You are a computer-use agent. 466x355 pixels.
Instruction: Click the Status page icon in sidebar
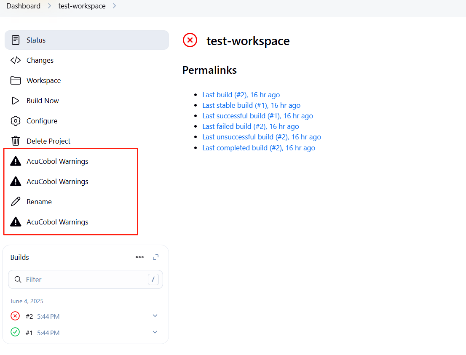click(16, 40)
